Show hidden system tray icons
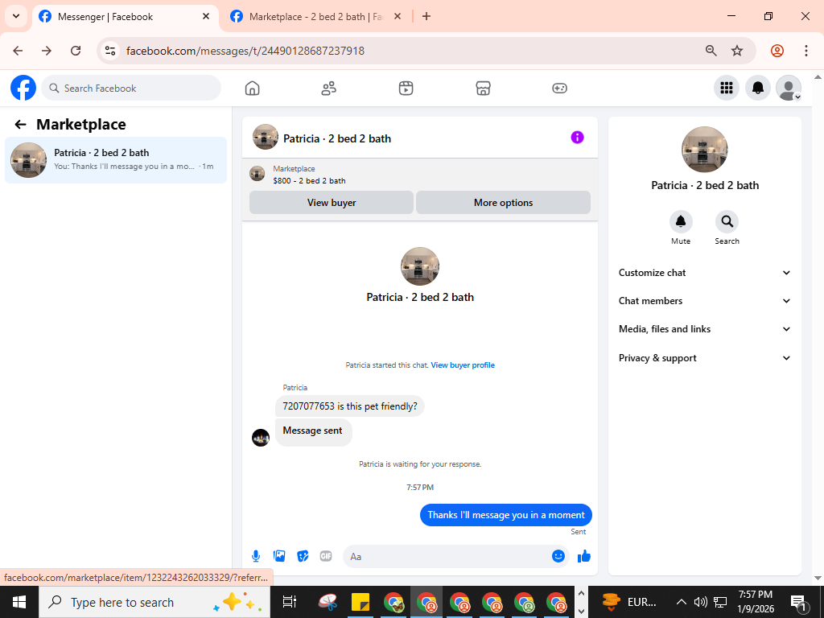This screenshot has width=824, height=618. tap(681, 602)
